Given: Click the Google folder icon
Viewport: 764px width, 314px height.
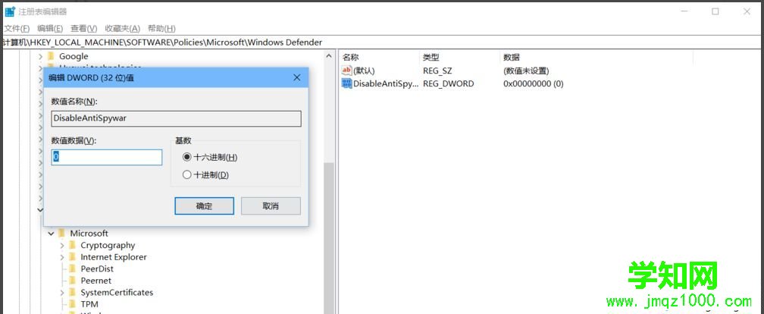Looking at the screenshot, I should coord(51,56).
